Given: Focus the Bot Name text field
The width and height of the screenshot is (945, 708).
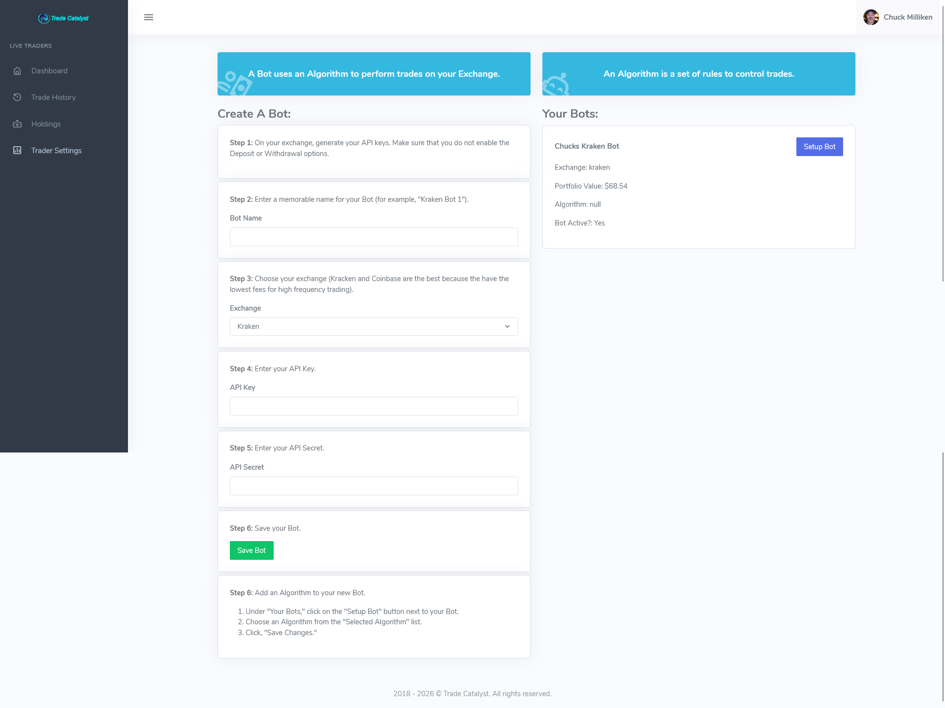Looking at the screenshot, I should pyautogui.click(x=374, y=237).
